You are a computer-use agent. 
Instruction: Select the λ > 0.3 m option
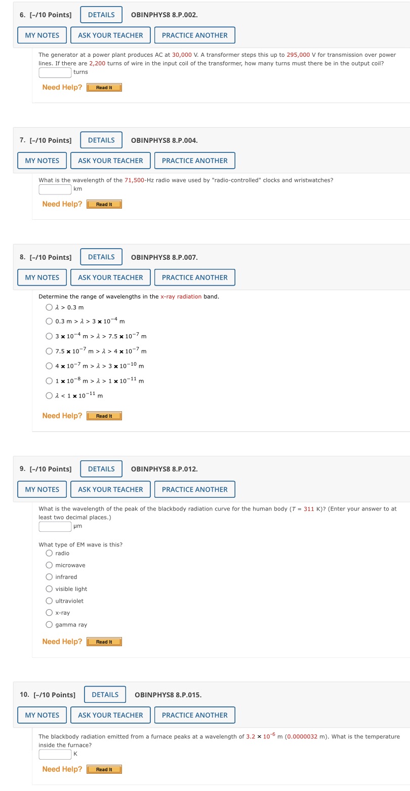pos(49,306)
